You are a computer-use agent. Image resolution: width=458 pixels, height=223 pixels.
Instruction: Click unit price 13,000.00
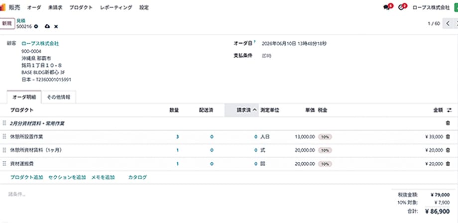(x=305, y=136)
